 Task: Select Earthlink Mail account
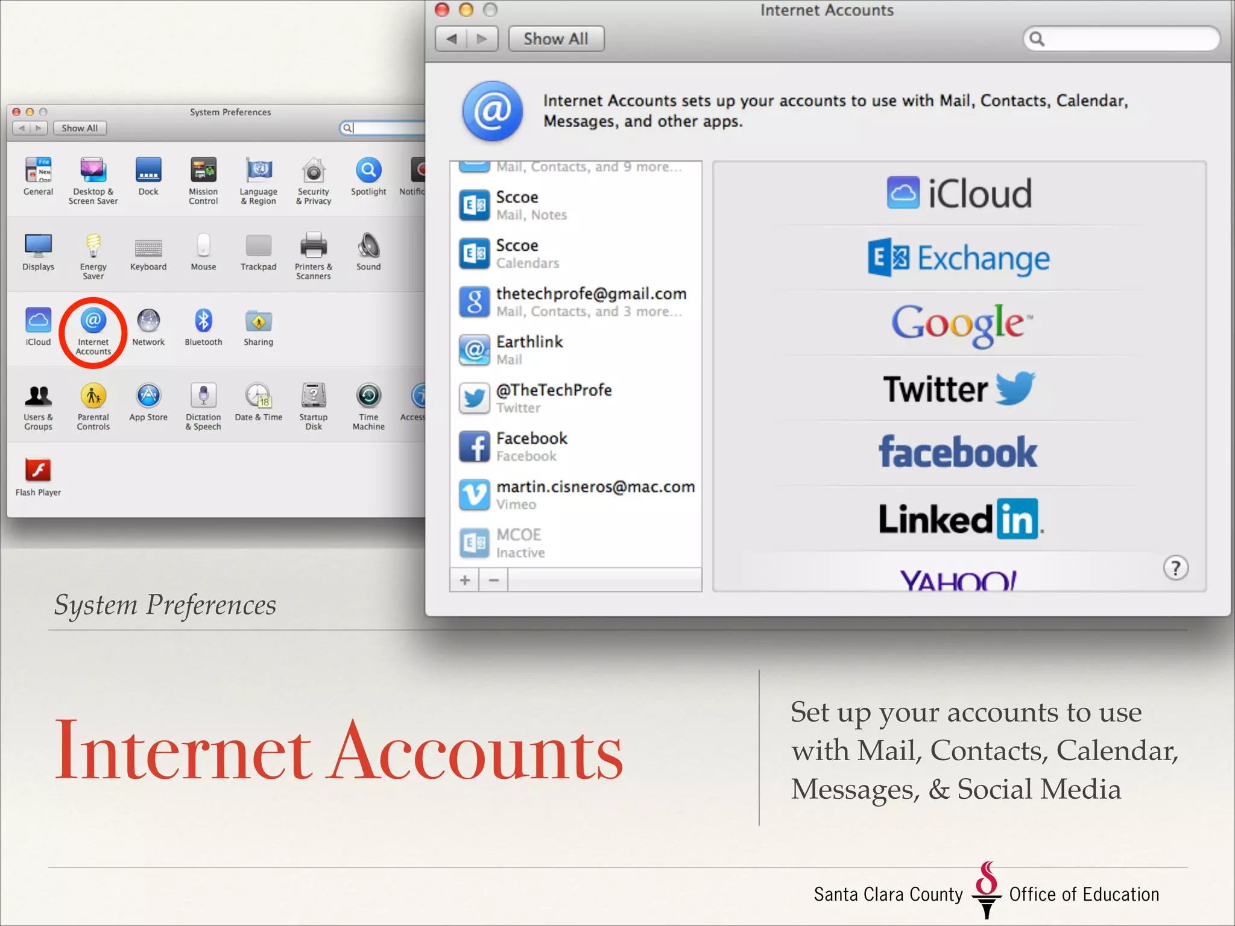pos(576,350)
